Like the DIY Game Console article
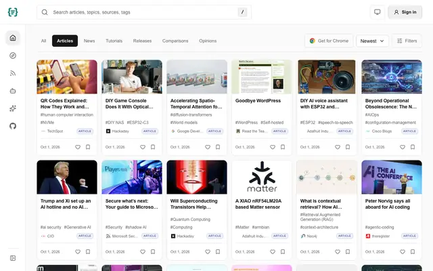Viewport: 433px width, 271px height. coord(143,147)
